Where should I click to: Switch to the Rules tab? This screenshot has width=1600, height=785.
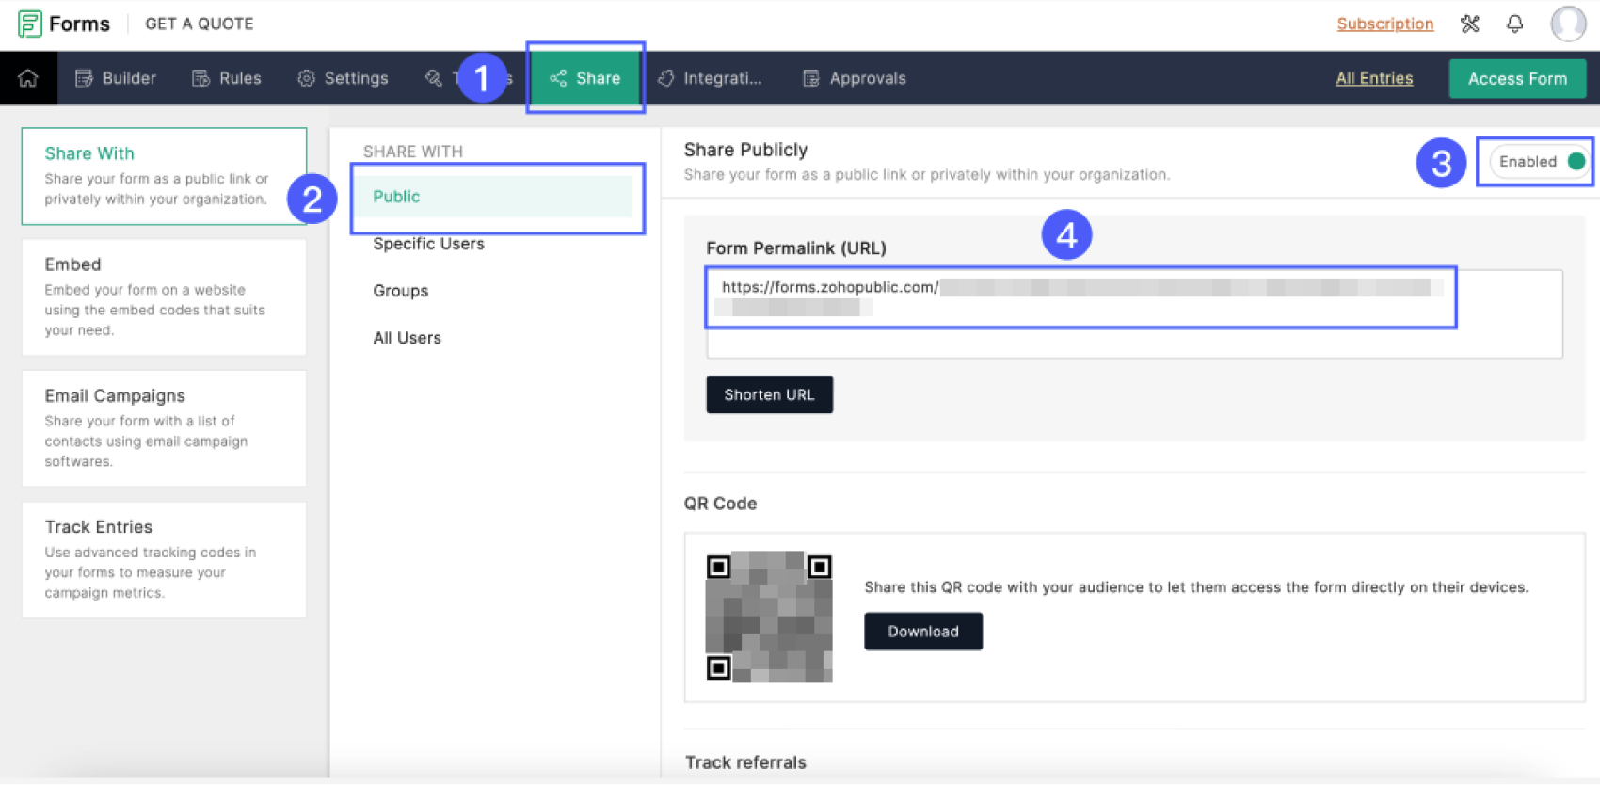pyautogui.click(x=227, y=78)
